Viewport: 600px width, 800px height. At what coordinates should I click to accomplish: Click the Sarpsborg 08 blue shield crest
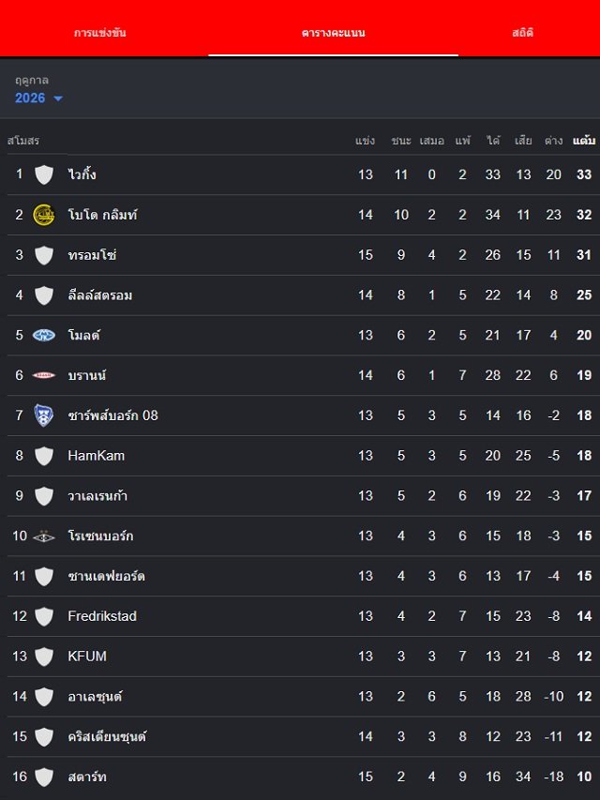pyautogui.click(x=44, y=415)
